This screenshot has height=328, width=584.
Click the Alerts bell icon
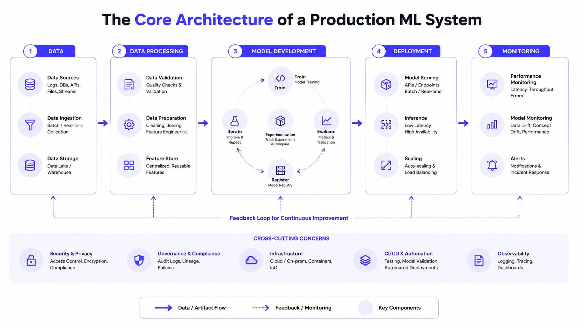click(492, 165)
